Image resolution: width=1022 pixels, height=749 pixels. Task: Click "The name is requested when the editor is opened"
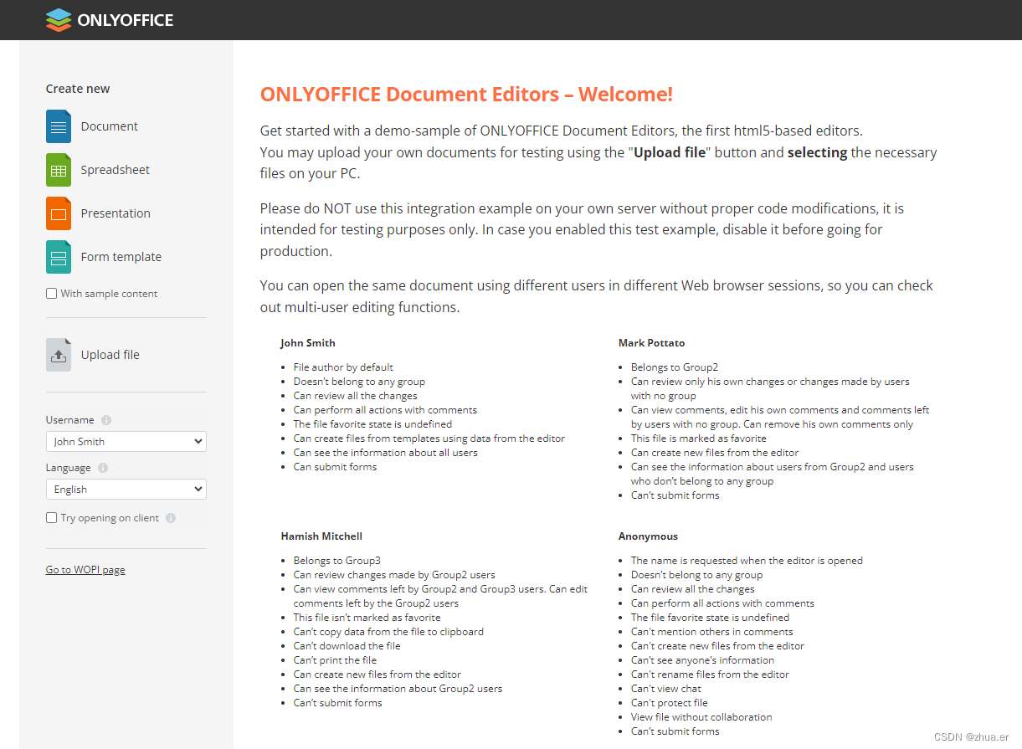pyautogui.click(x=747, y=561)
